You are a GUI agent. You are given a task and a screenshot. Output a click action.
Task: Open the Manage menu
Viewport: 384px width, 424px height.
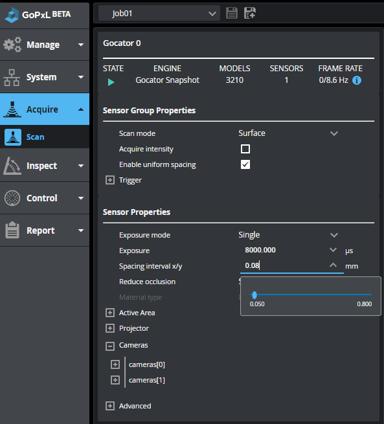[45, 45]
